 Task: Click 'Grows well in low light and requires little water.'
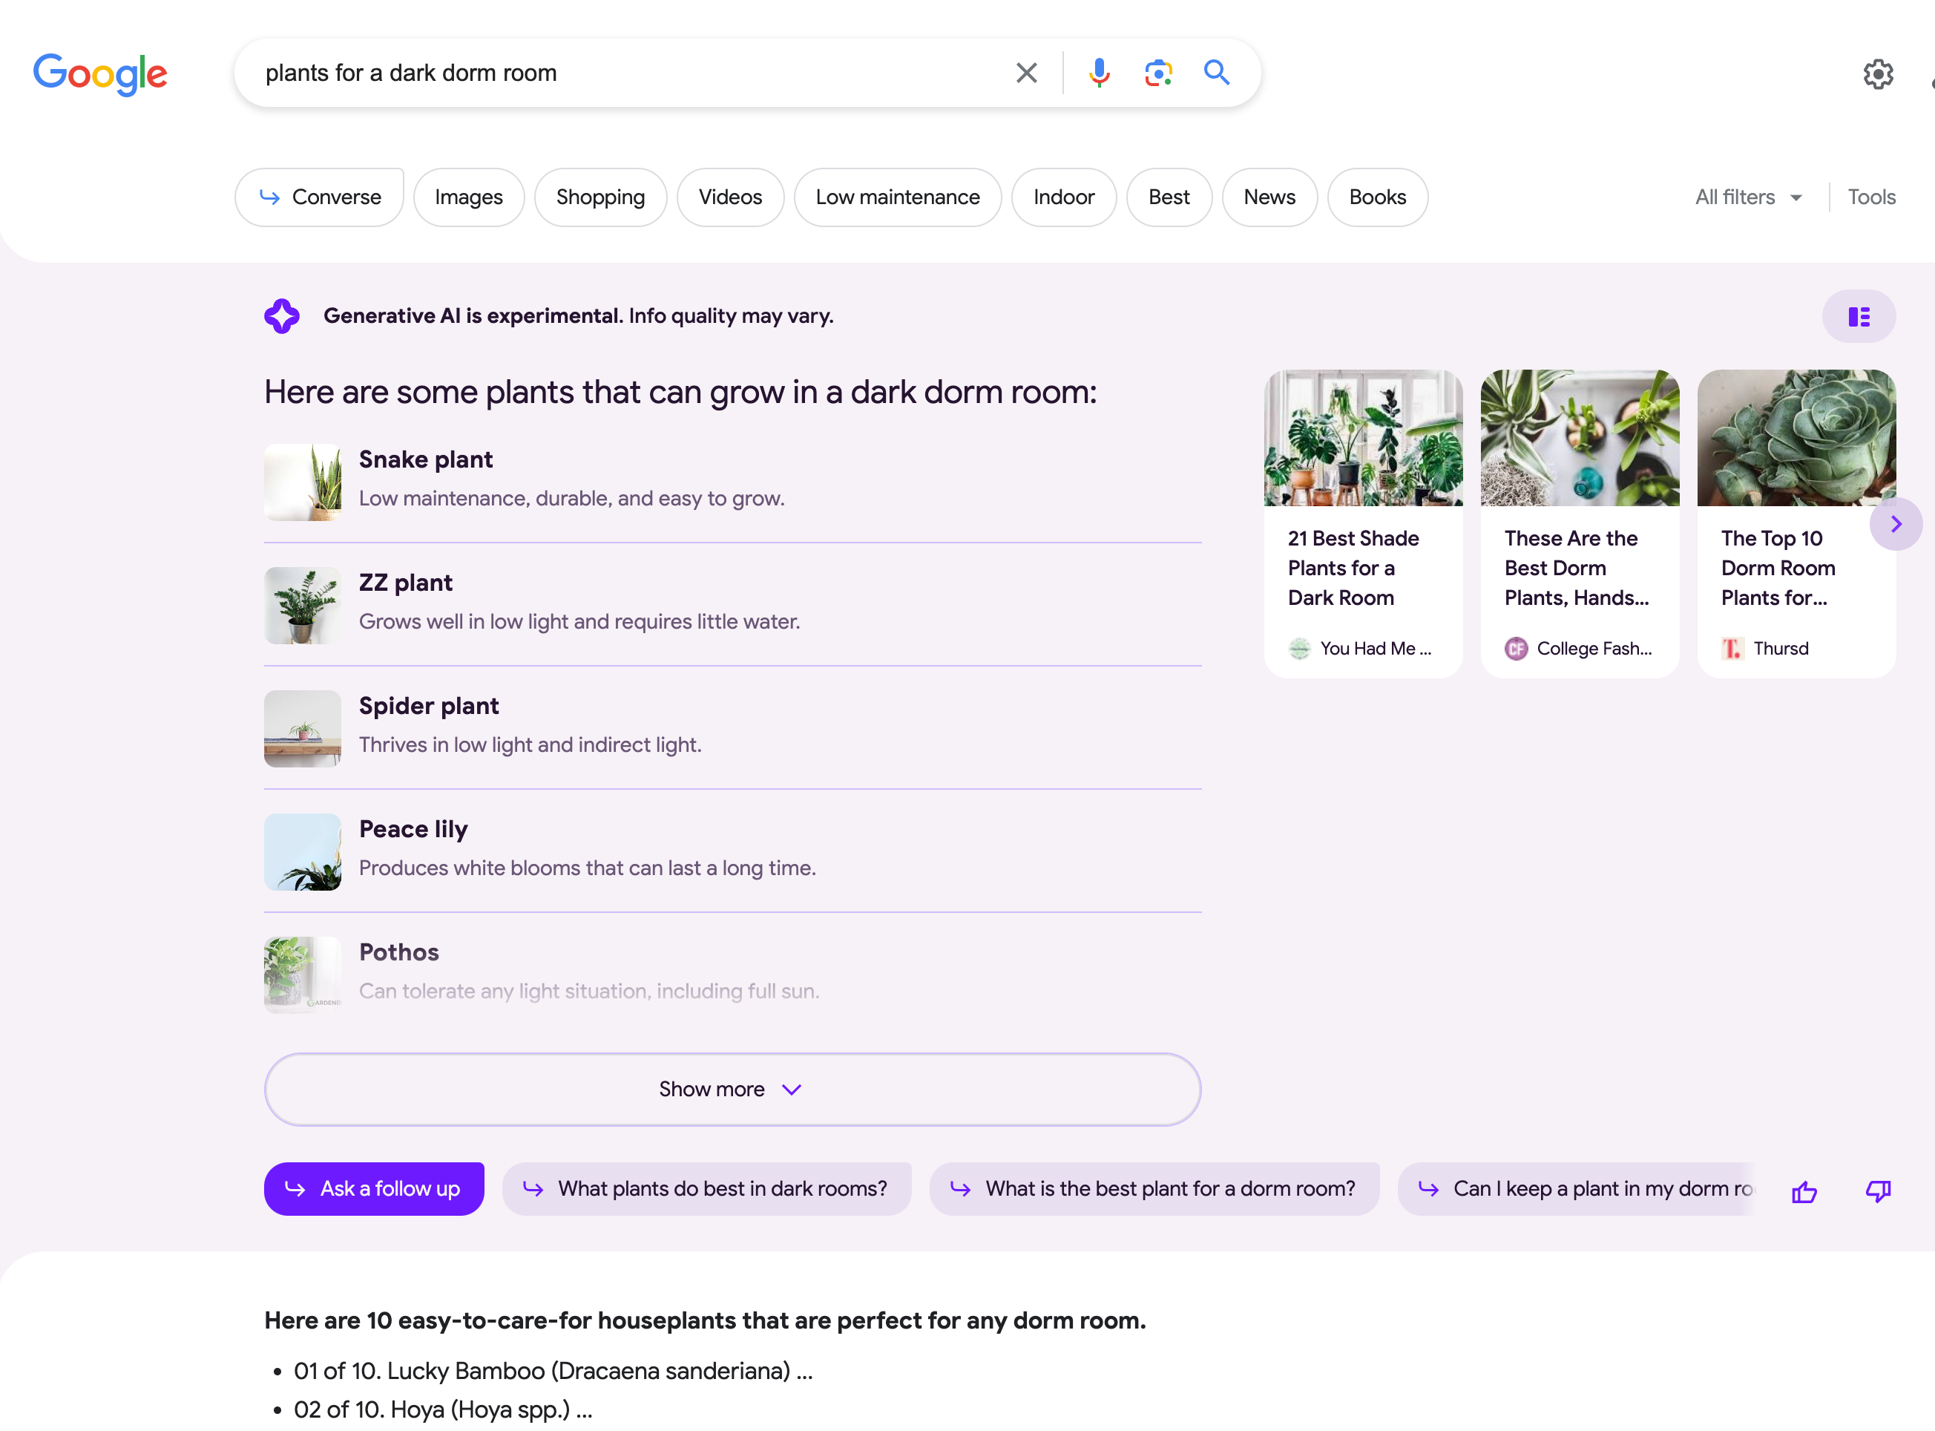[x=579, y=622]
